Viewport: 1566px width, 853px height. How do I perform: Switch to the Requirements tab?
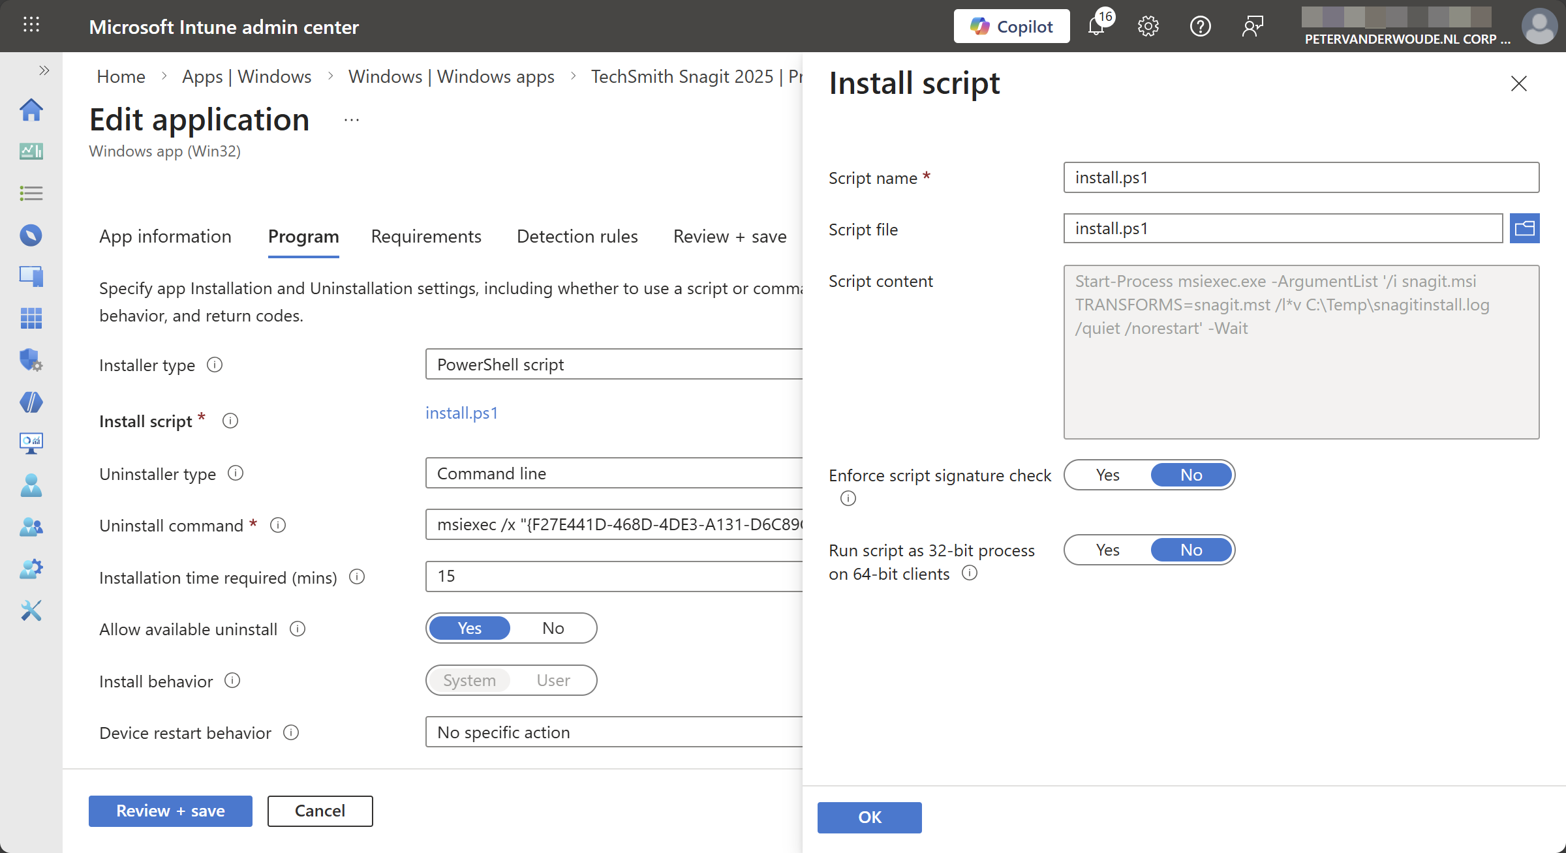tap(426, 236)
